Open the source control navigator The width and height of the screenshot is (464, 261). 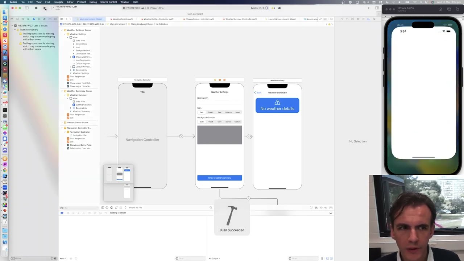click(x=17, y=19)
